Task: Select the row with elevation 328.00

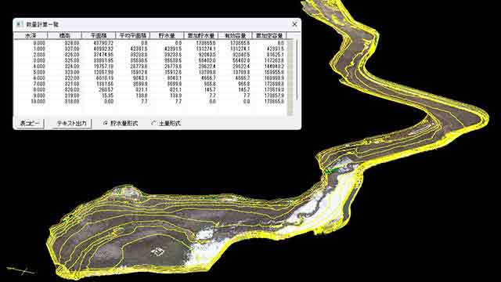Action: [x=150, y=43]
